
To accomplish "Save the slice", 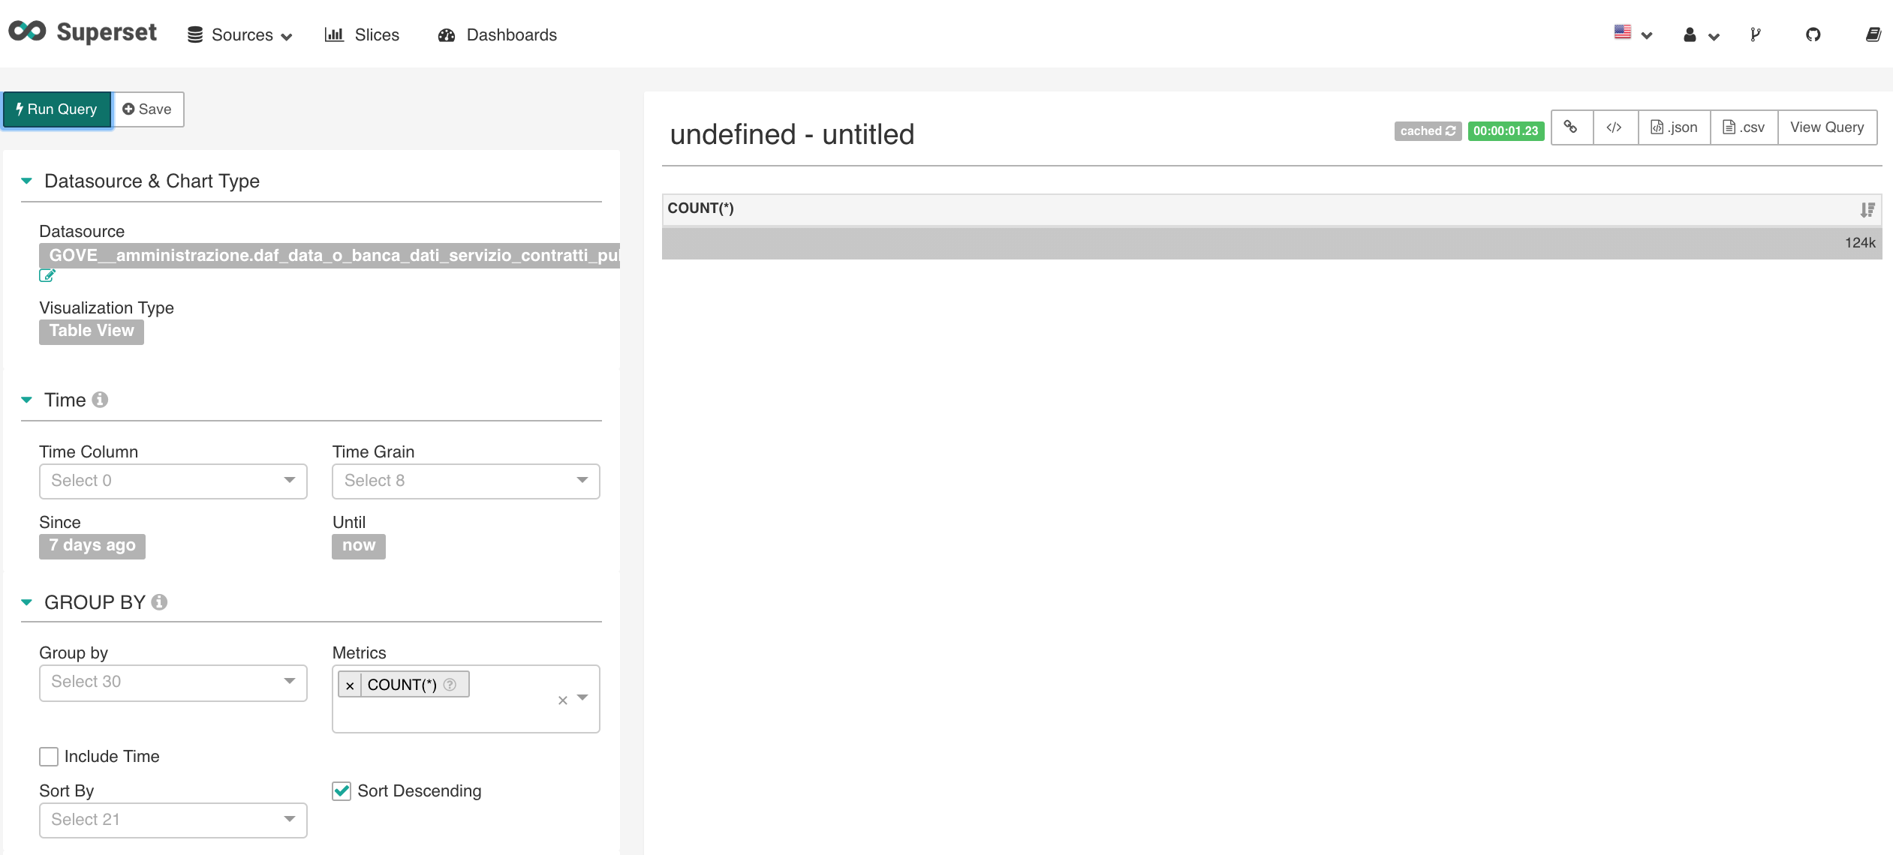I will [x=148, y=109].
